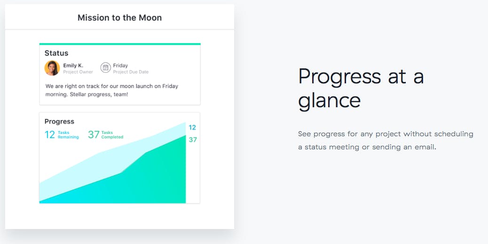
Task: Click Emily K.'s profile avatar photo
Action: click(x=52, y=68)
